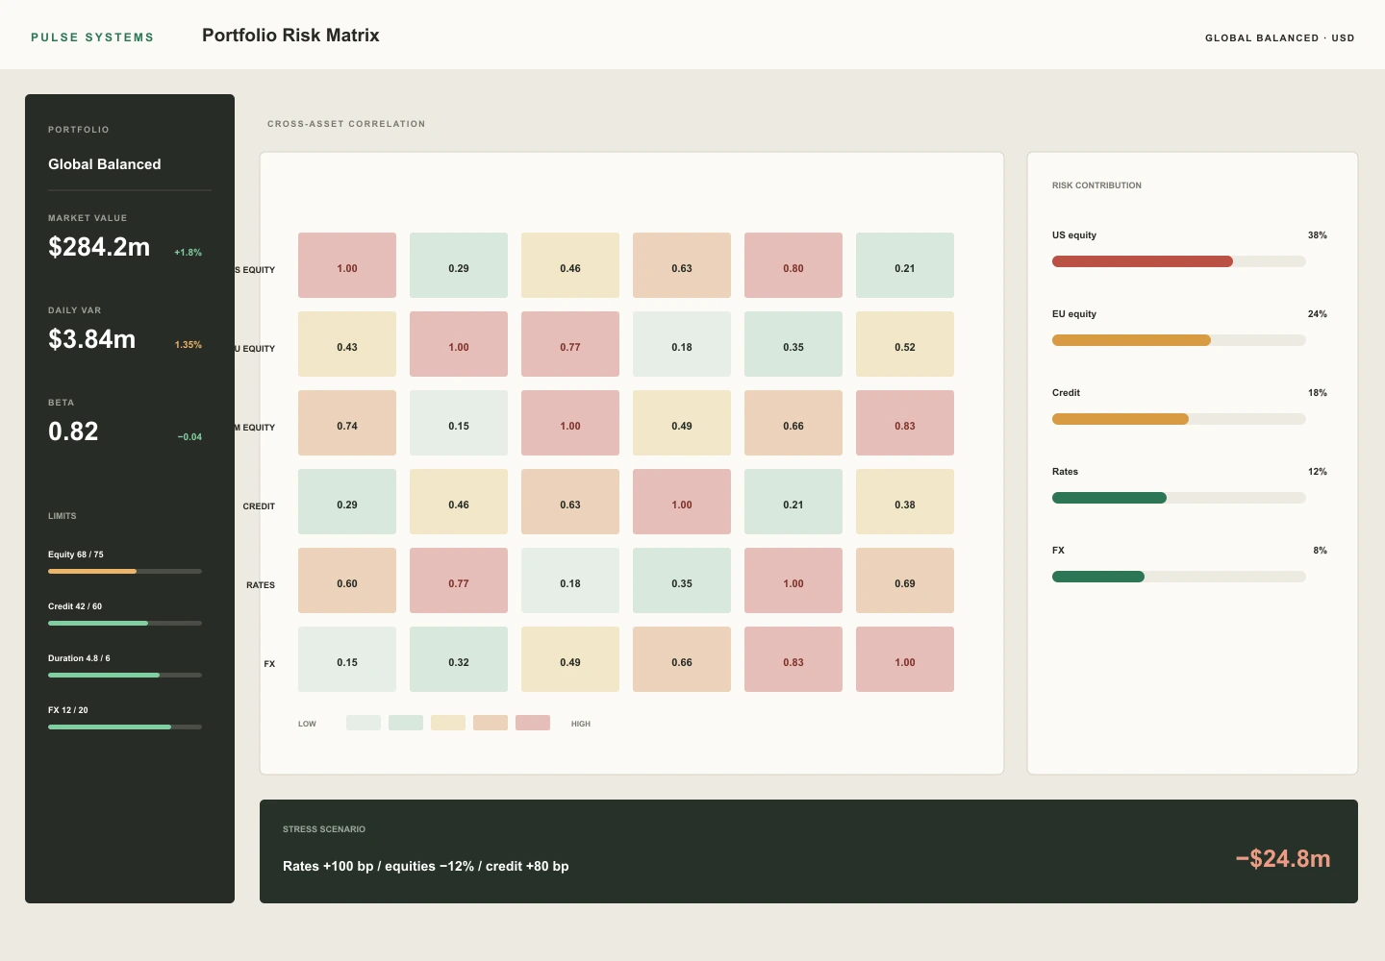Click the Equity 68 / 75 limit bar

(125, 571)
